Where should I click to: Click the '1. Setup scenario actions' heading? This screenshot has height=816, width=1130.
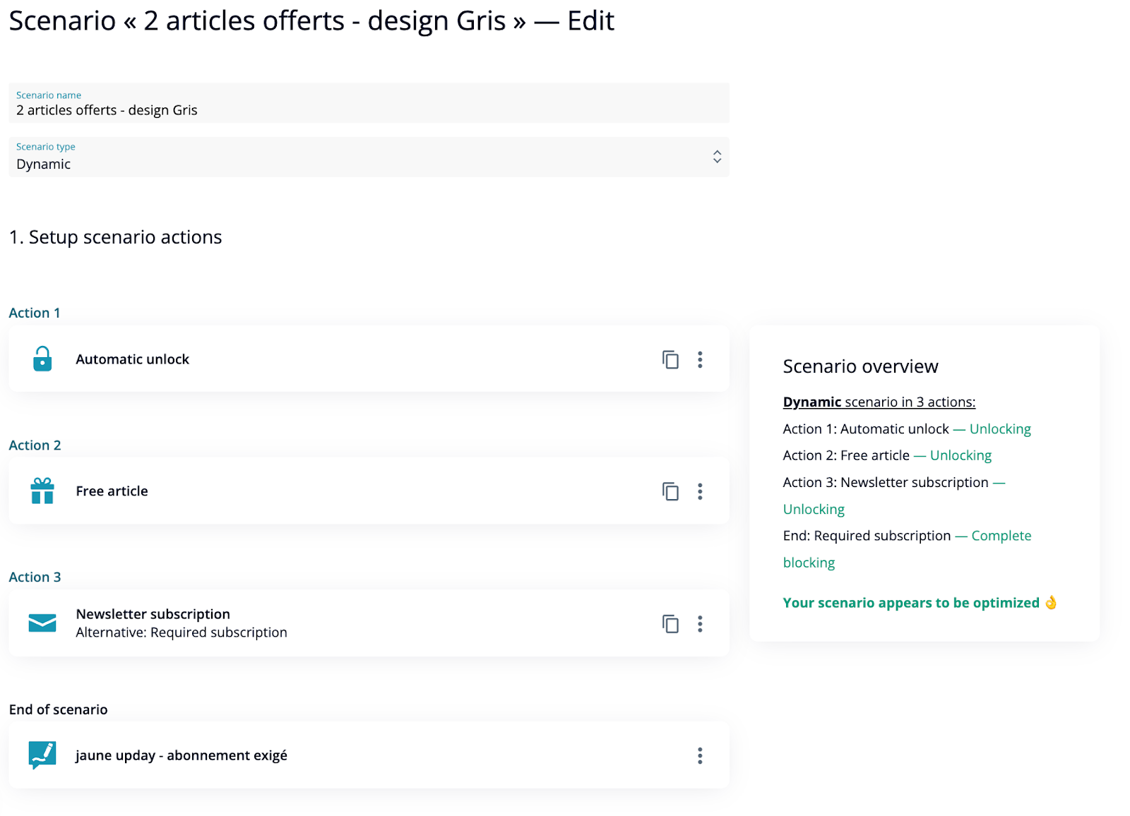click(x=115, y=237)
